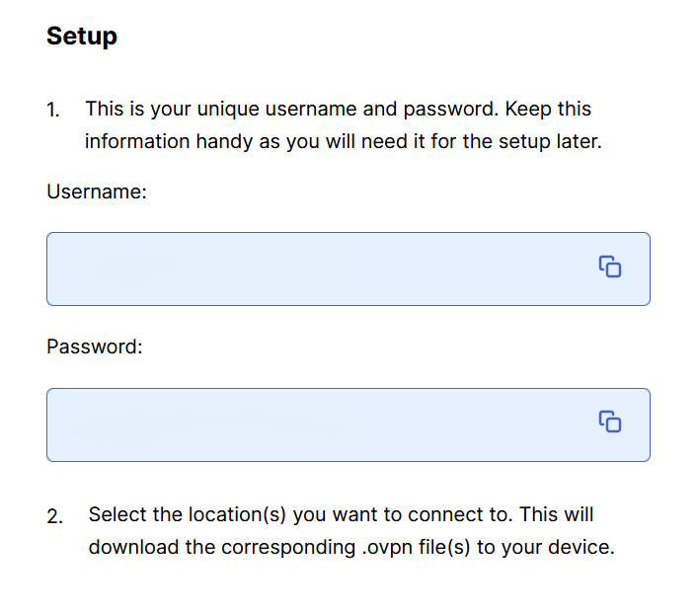The width and height of the screenshot is (697, 613).
Task: Click "information handy as you will need" line
Action: [343, 141]
